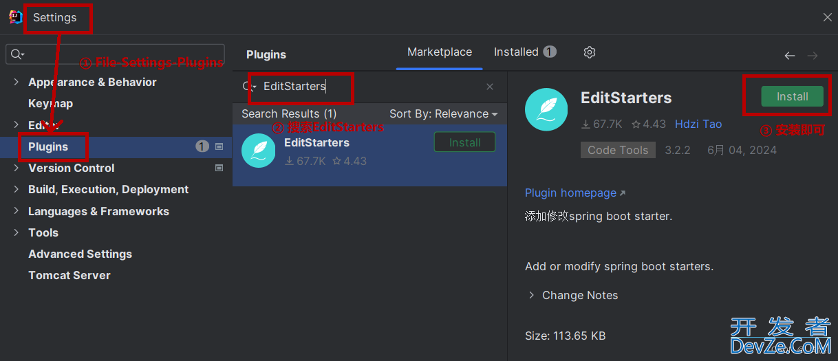Click the back navigation arrow
This screenshot has height=361, width=838.
[x=790, y=56]
